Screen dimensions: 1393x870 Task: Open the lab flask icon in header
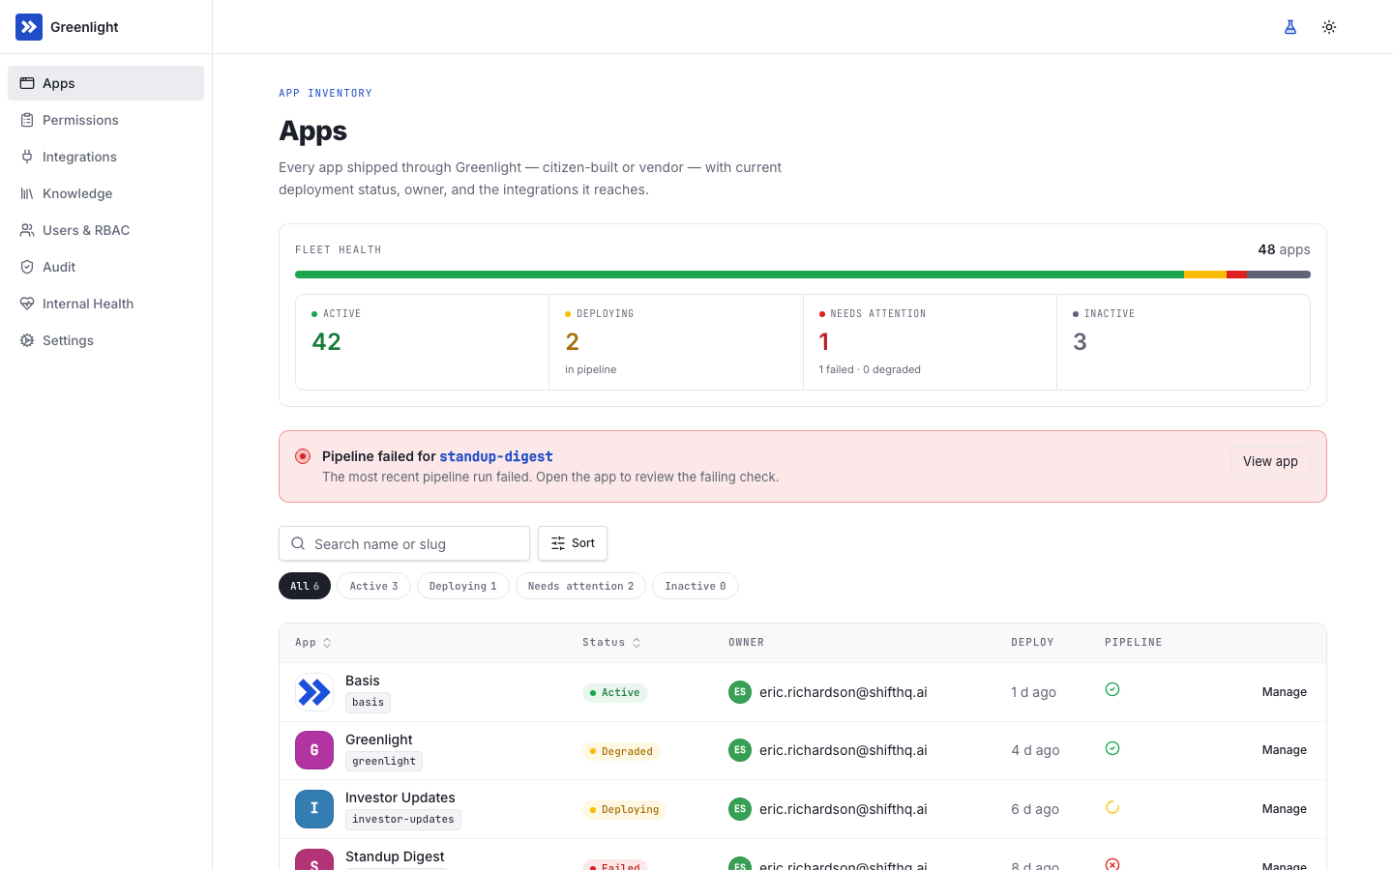pyautogui.click(x=1290, y=27)
